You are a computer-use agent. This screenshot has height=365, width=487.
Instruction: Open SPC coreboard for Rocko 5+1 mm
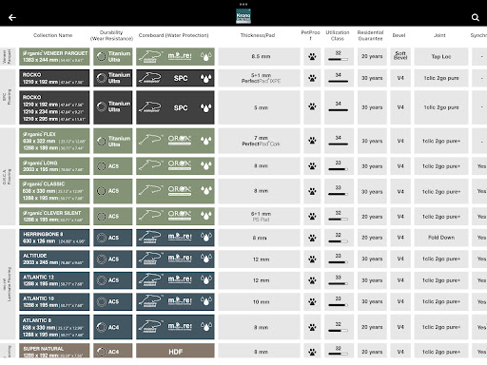[x=175, y=78]
